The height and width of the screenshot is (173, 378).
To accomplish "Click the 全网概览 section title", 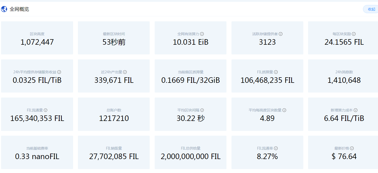I will click(19, 9).
